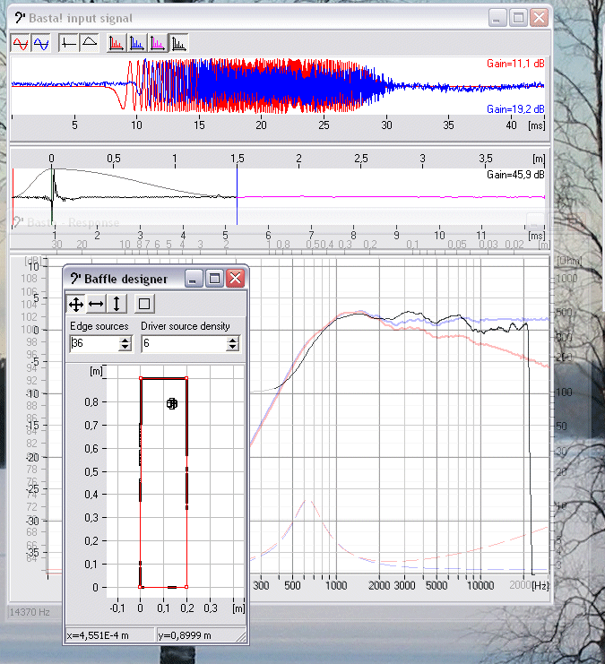This screenshot has height=664, width=605.
Task: Click the driver position marker on baffle
Action: pyautogui.click(x=171, y=404)
